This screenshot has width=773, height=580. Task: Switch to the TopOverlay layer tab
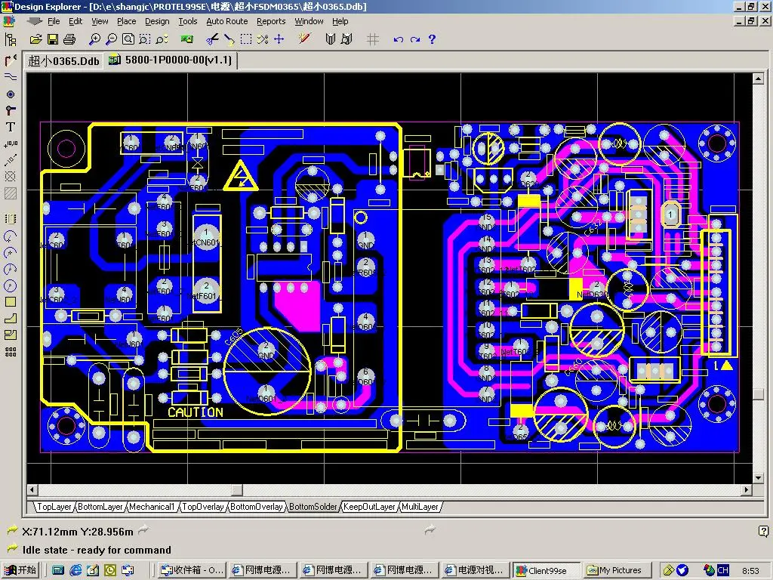(x=202, y=507)
